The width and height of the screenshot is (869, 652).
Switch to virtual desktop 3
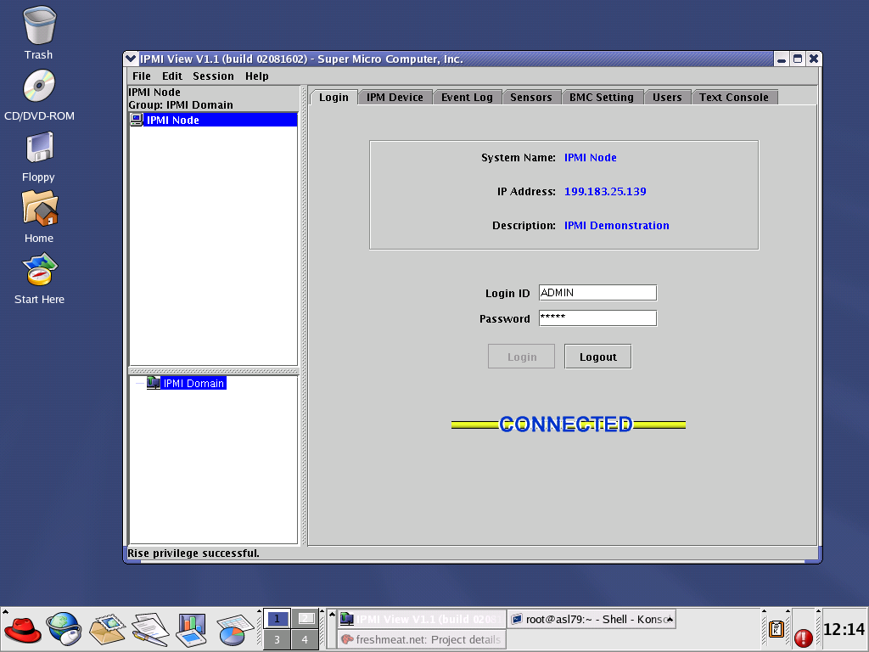pos(277,639)
